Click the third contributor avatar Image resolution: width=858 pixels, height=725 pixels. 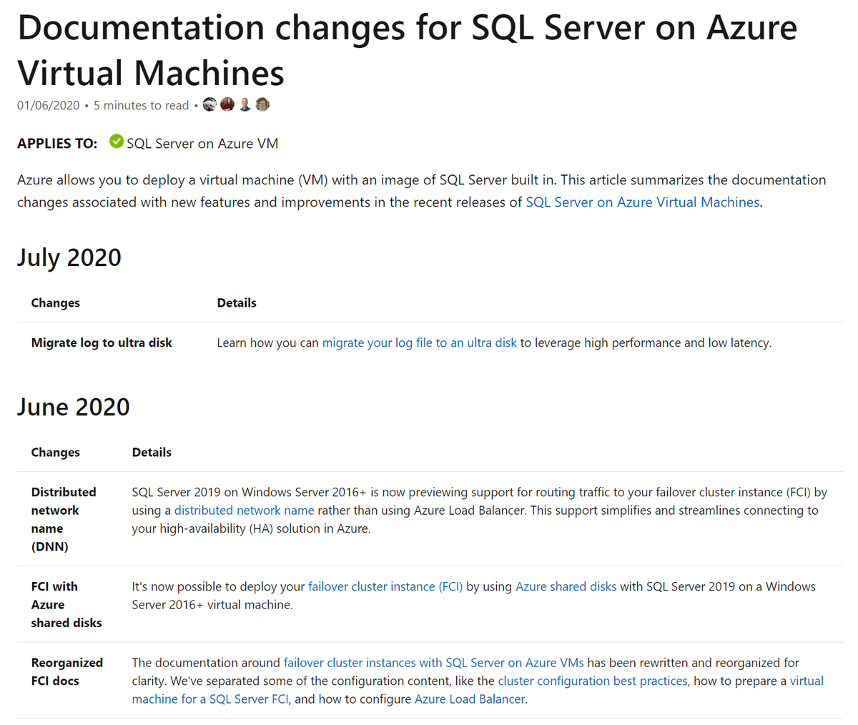[245, 104]
